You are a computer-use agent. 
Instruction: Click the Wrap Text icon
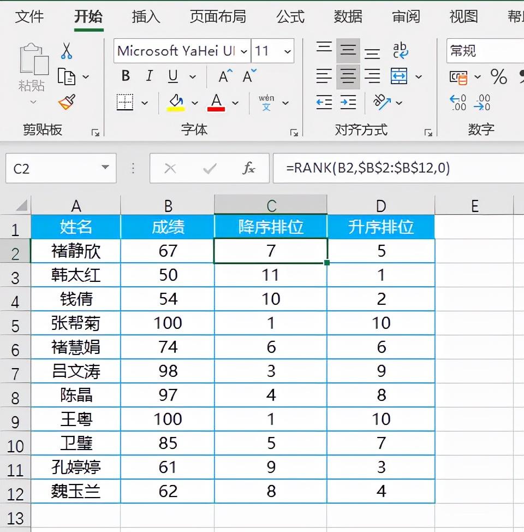point(400,50)
